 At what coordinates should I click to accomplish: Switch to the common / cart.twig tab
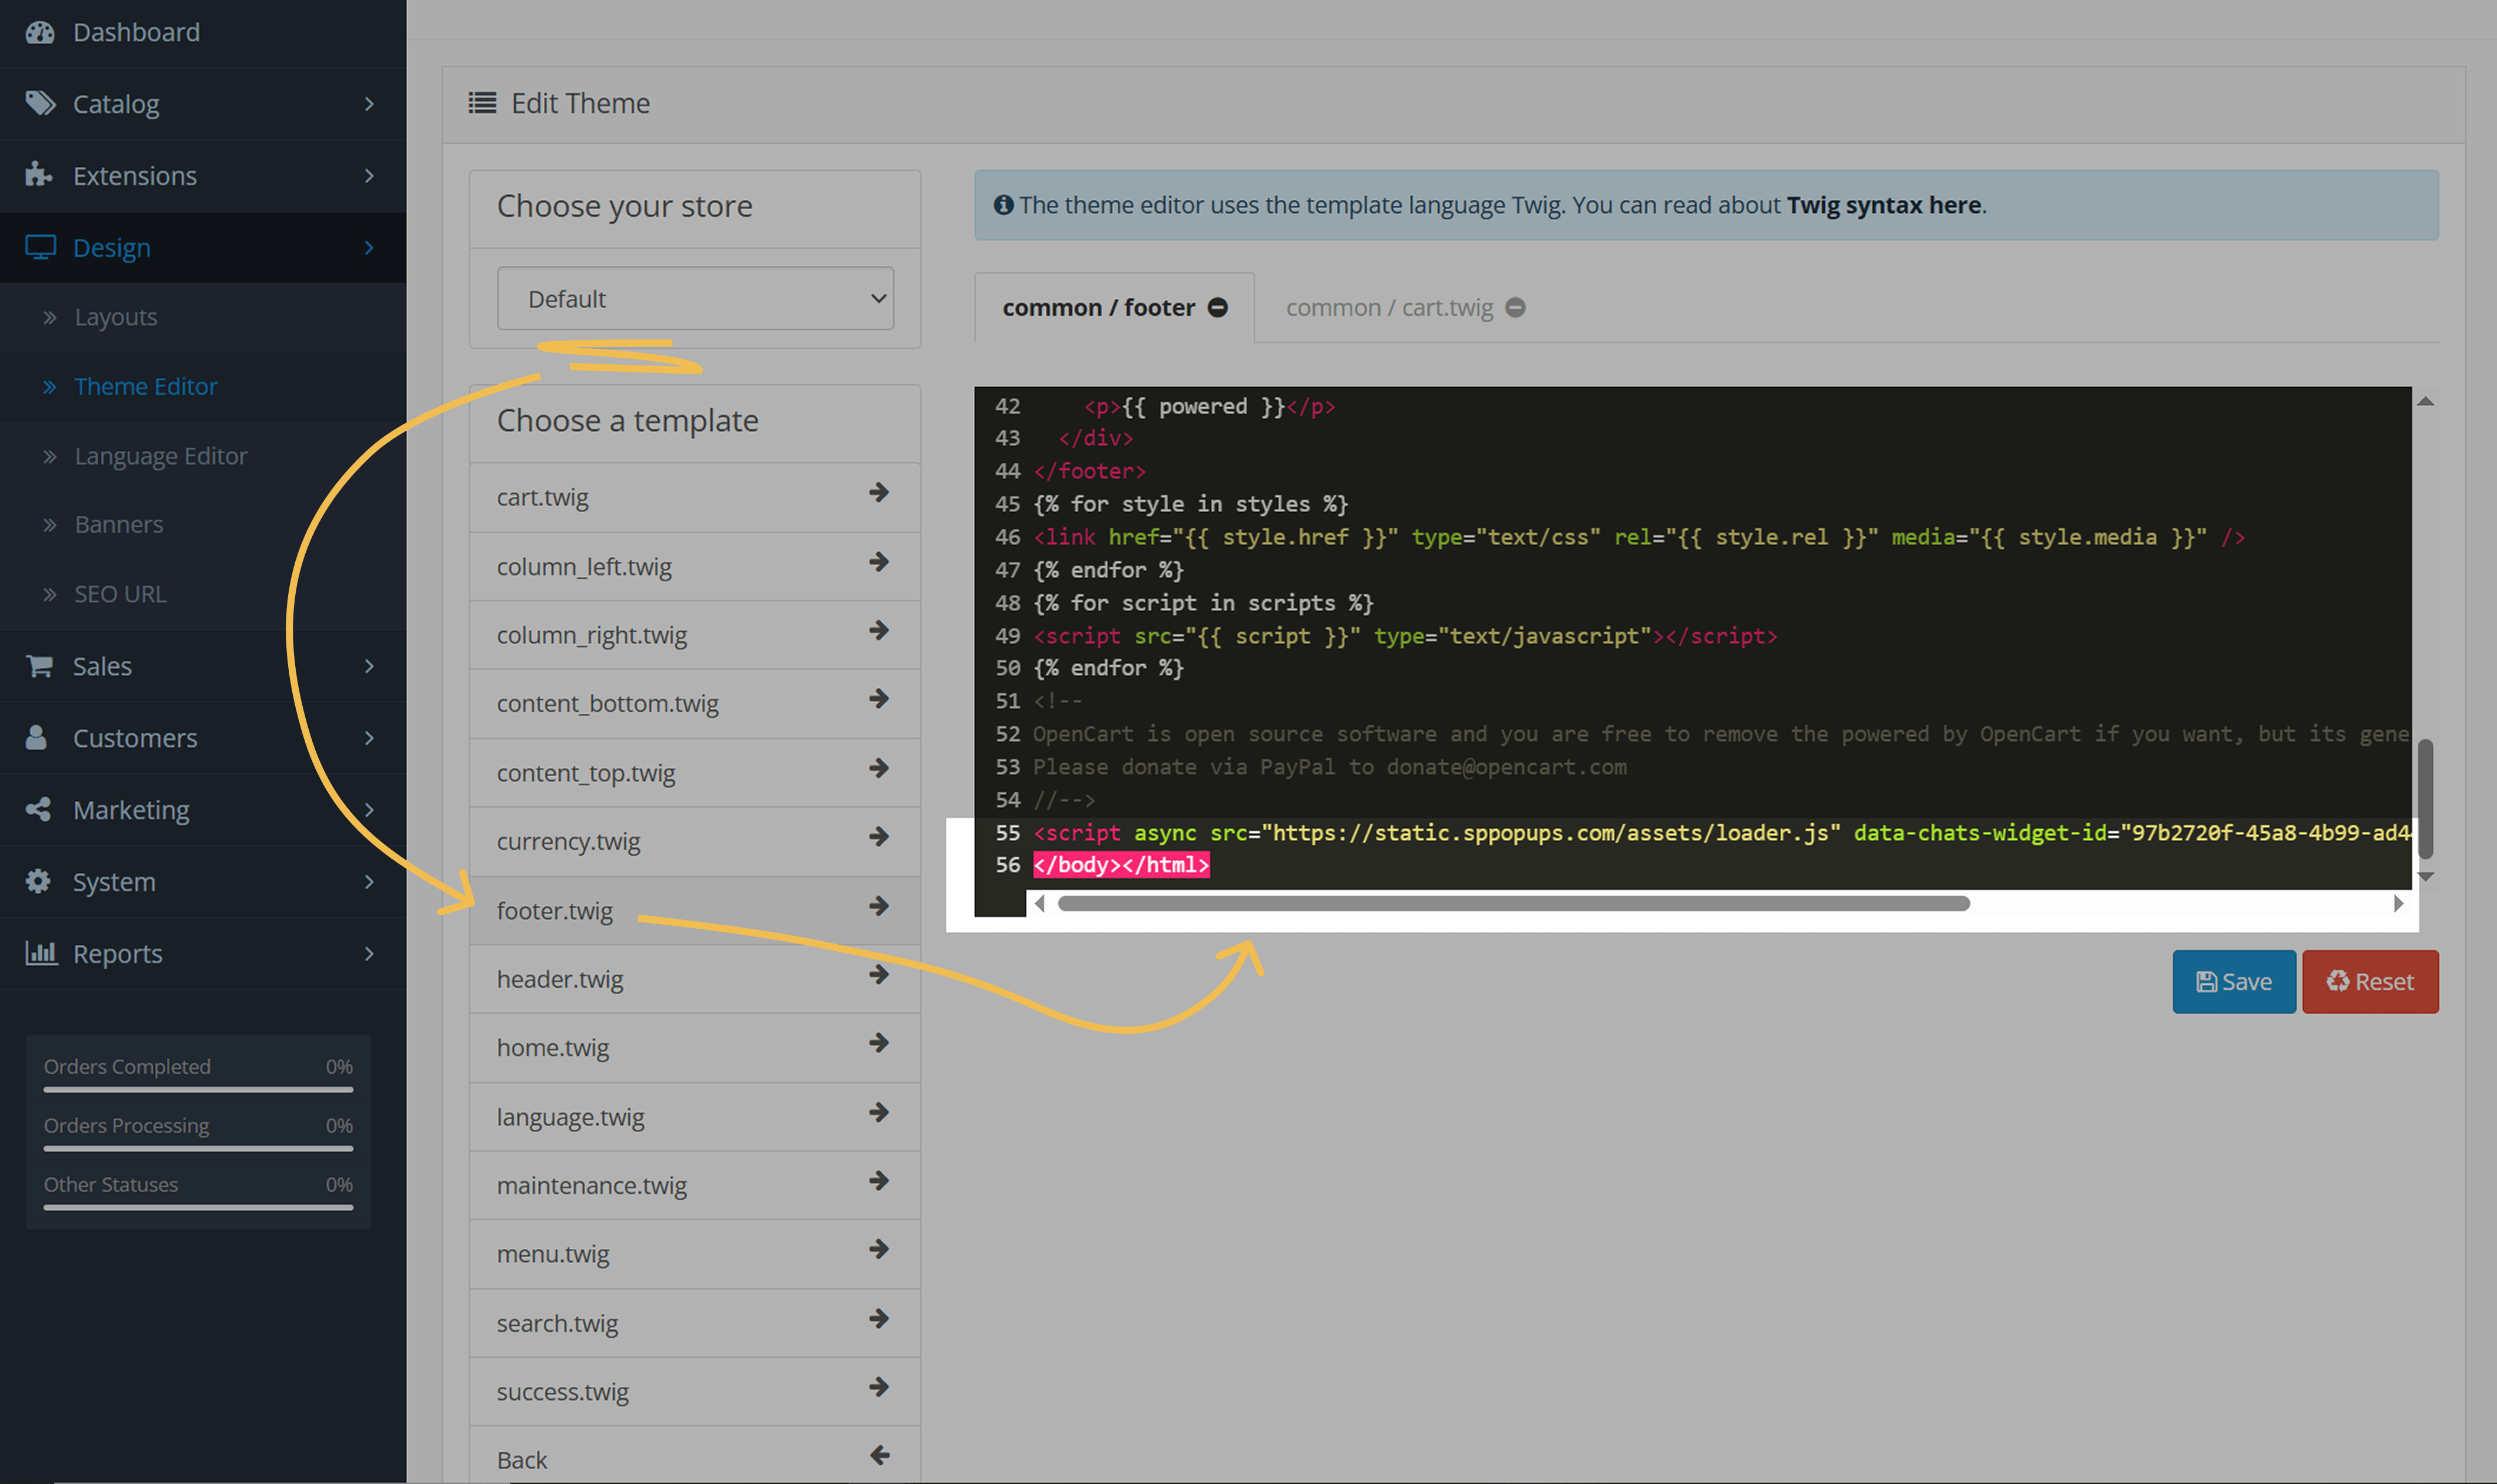(x=1389, y=308)
